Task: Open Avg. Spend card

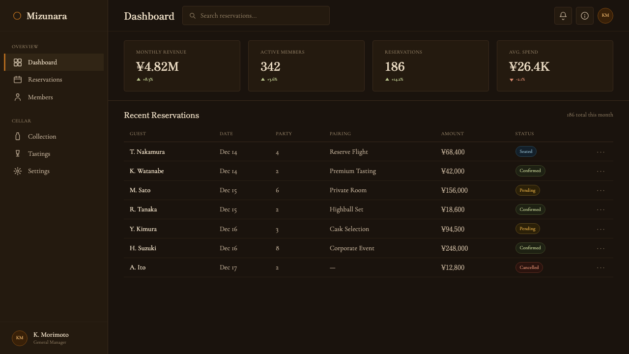Action: [555, 66]
